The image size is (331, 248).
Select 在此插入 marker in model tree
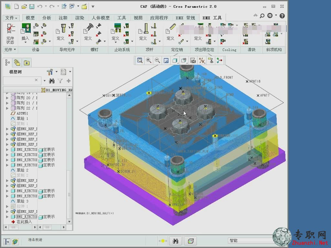pyautogui.click(x=24, y=222)
